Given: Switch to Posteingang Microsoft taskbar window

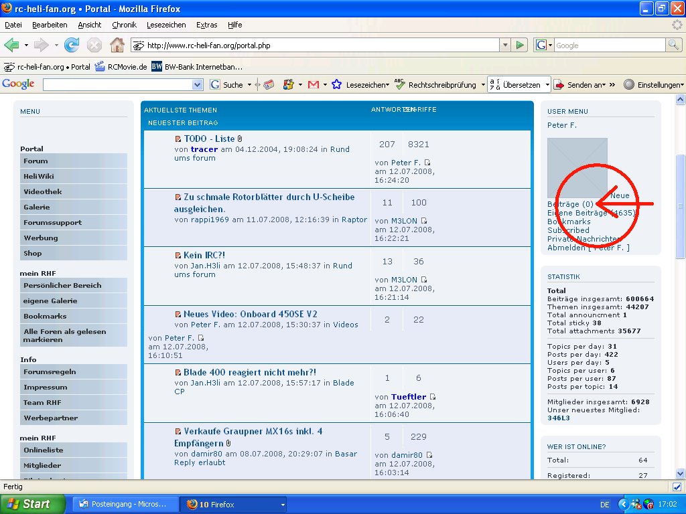Looking at the screenshot, I should (x=125, y=505).
